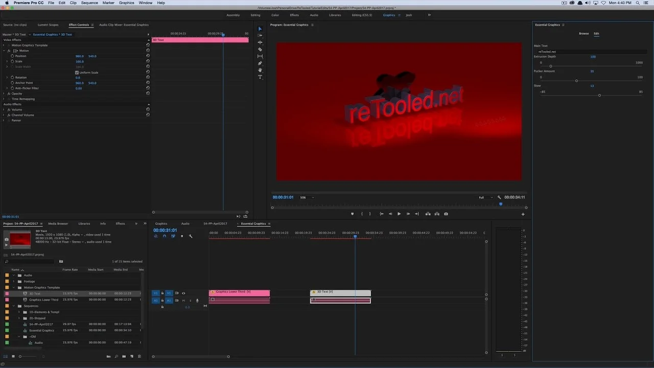Switch Project panel to list view
Image resolution: width=654 pixels, height=368 pixels.
(x=6, y=356)
